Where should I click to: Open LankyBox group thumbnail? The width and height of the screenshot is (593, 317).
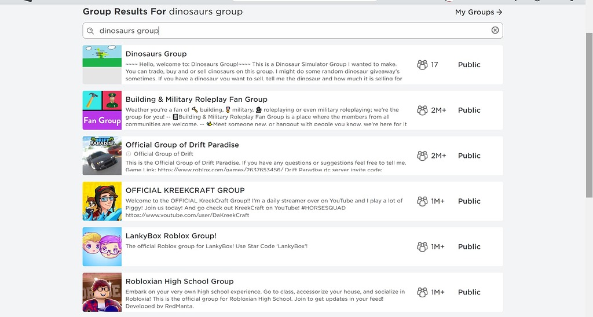pyautogui.click(x=102, y=247)
